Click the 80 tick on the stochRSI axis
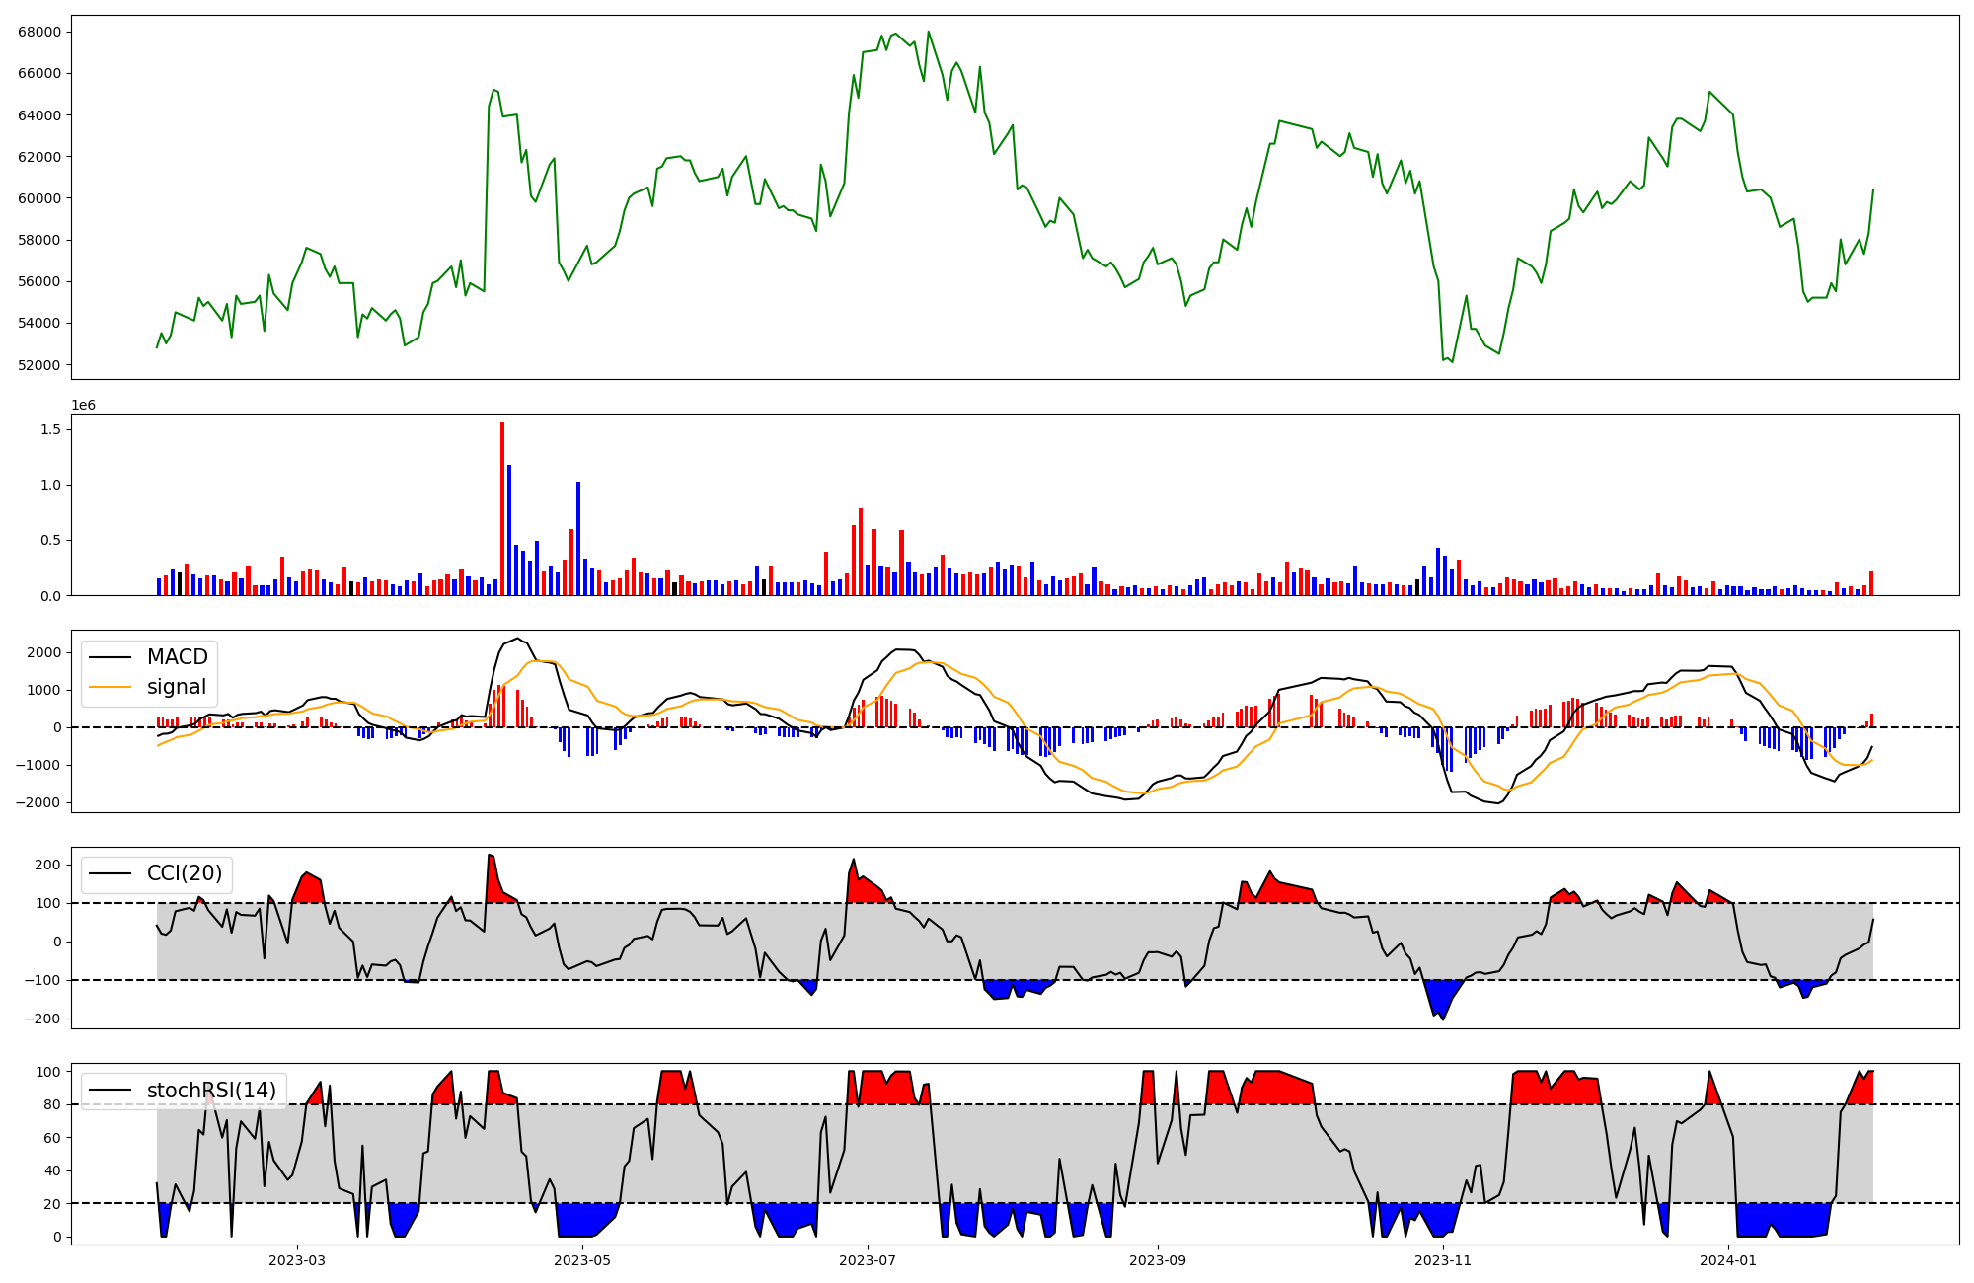1974x1283 pixels. click(51, 1104)
